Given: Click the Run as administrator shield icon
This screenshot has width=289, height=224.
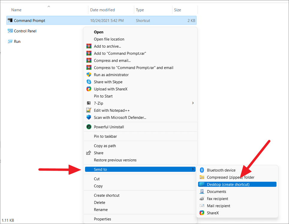Looking at the screenshot, I should click(89, 75).
